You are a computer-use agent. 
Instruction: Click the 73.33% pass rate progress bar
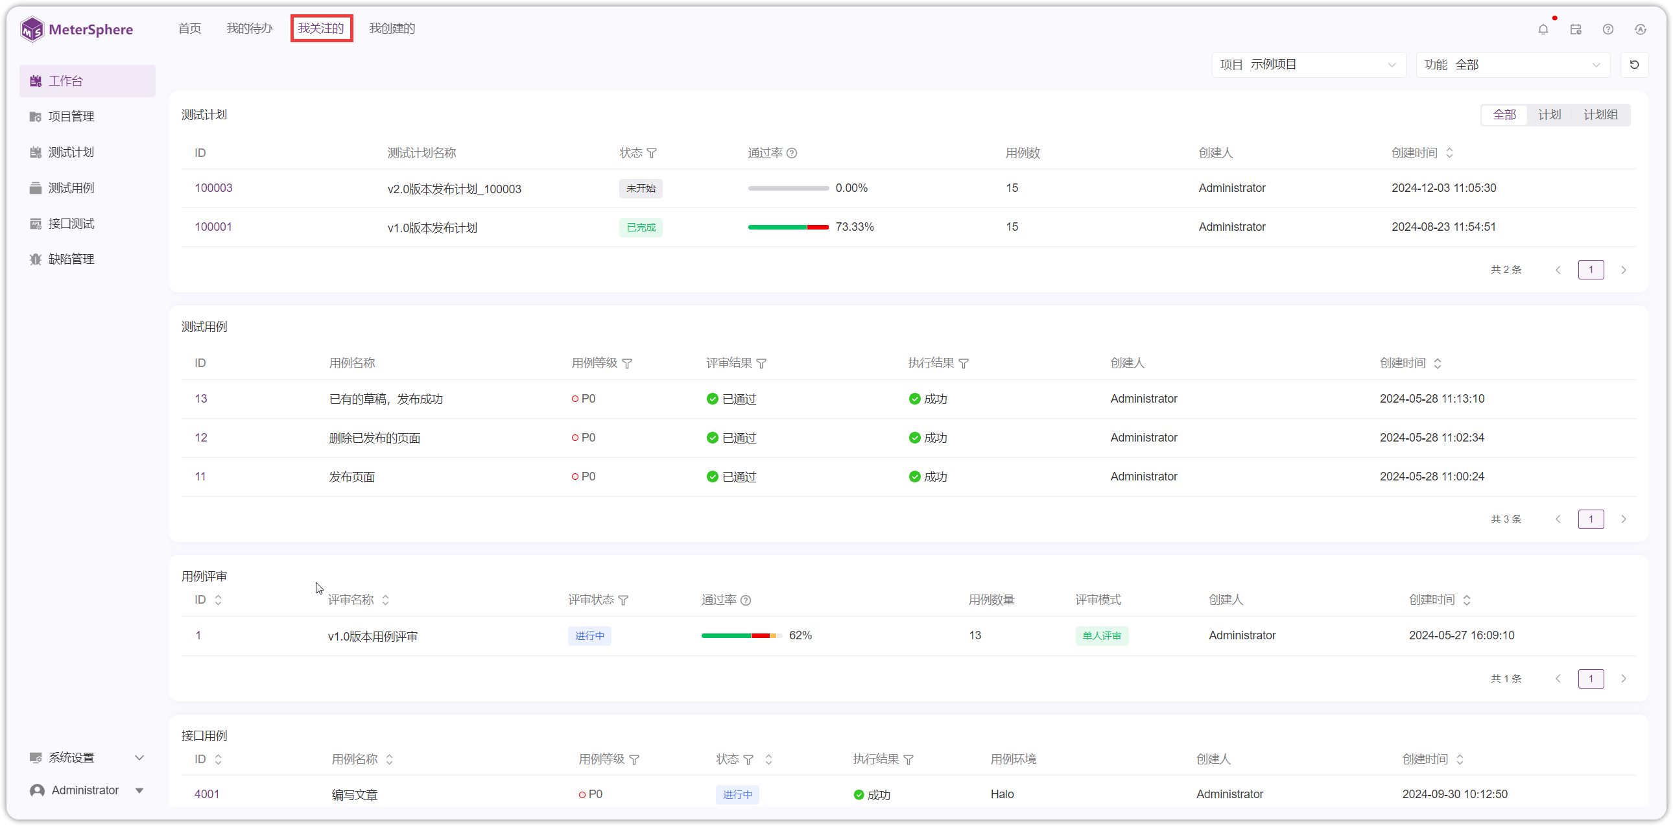788,228
